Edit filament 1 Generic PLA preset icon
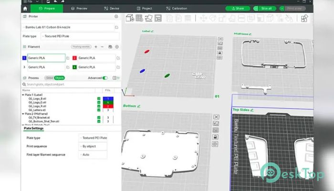The image size is (334, 191). coord(68,58)
